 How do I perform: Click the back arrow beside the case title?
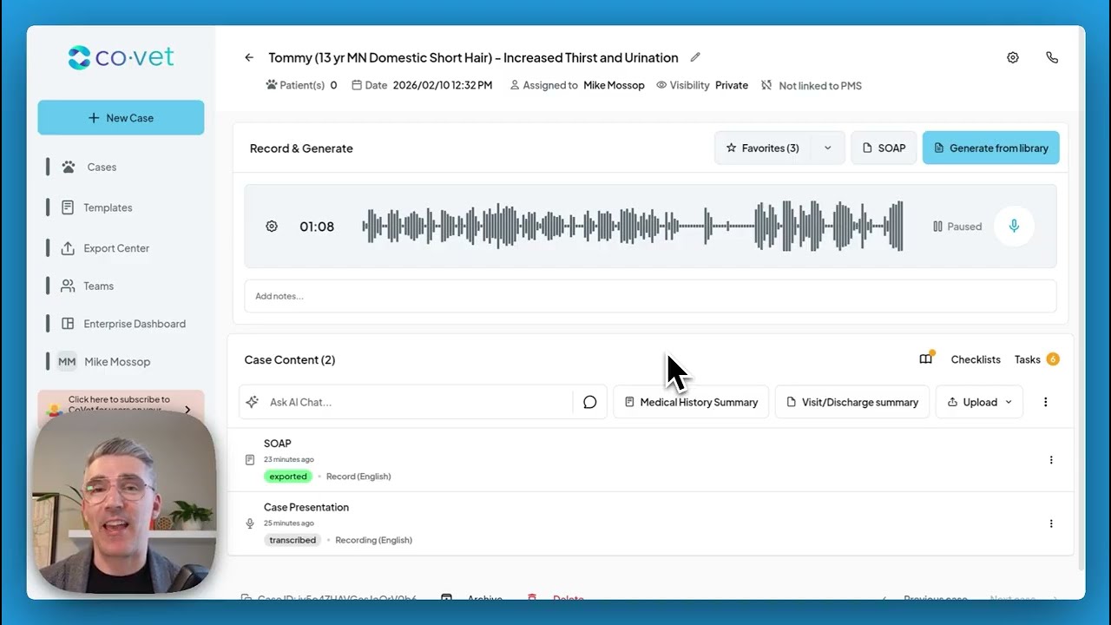(x=249, y=57)
